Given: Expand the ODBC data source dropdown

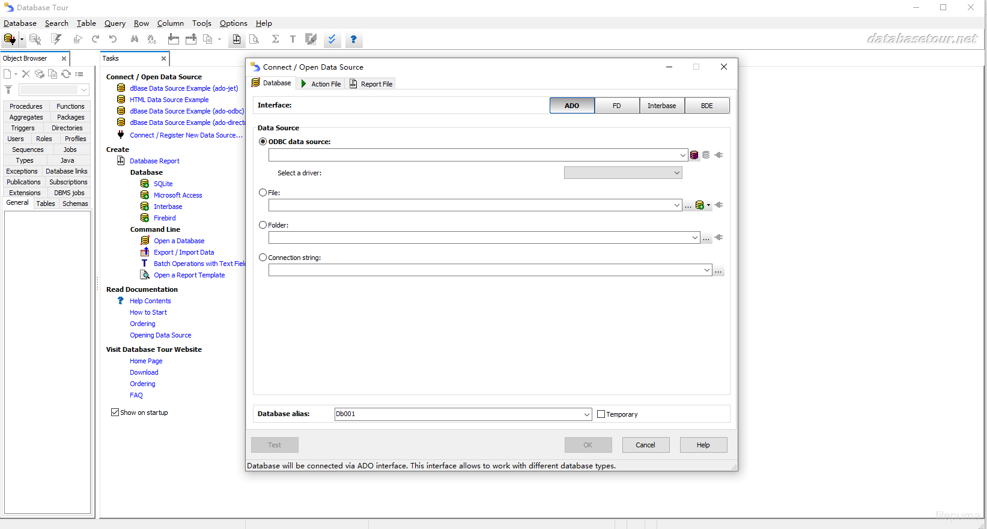Looking at the screenshot, I should pos(682,155).
